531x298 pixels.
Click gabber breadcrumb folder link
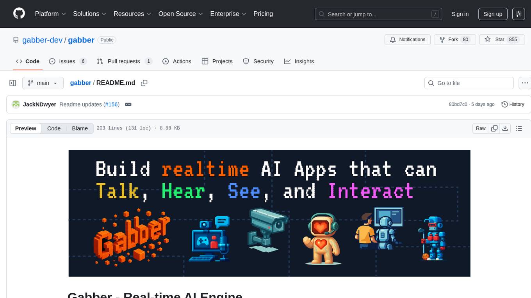pos(80,83)
